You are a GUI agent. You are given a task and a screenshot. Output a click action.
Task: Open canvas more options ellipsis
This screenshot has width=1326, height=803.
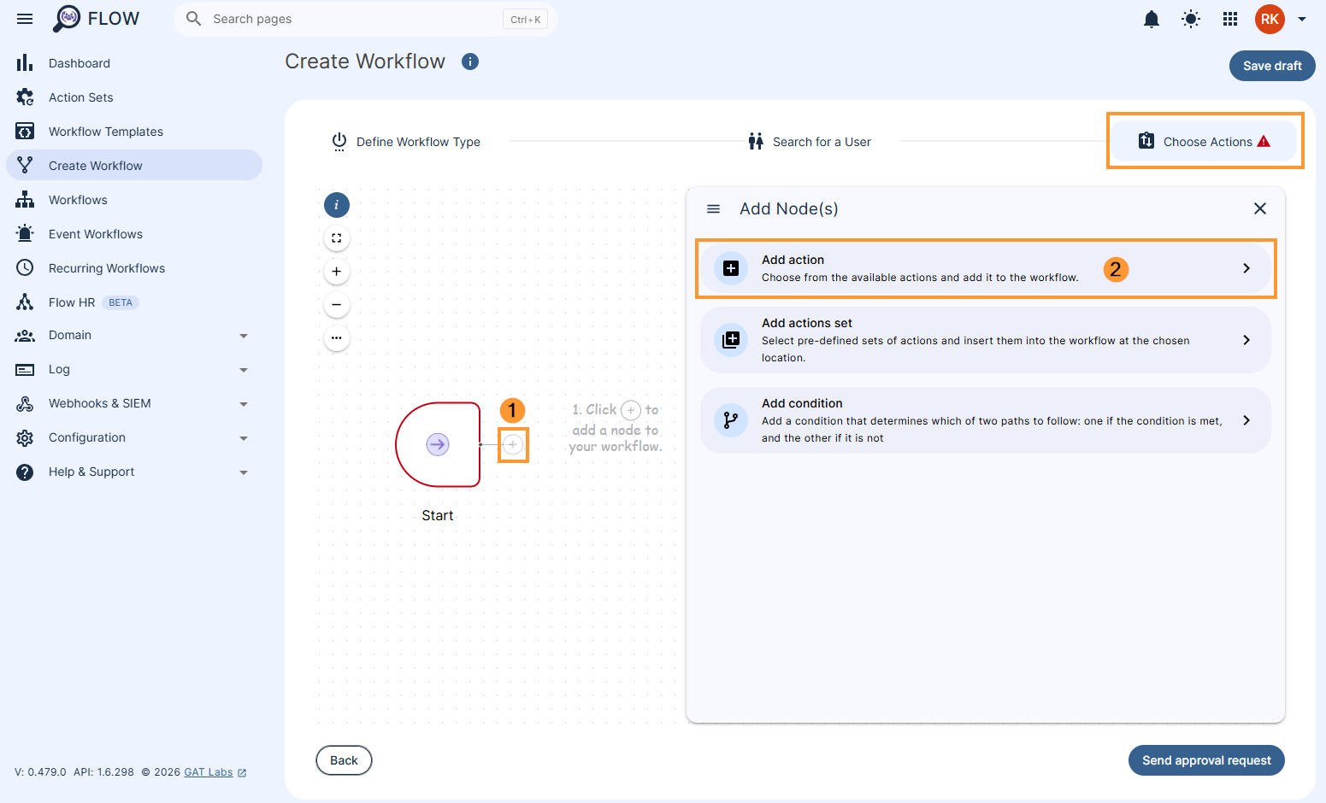tap(337, 338)
